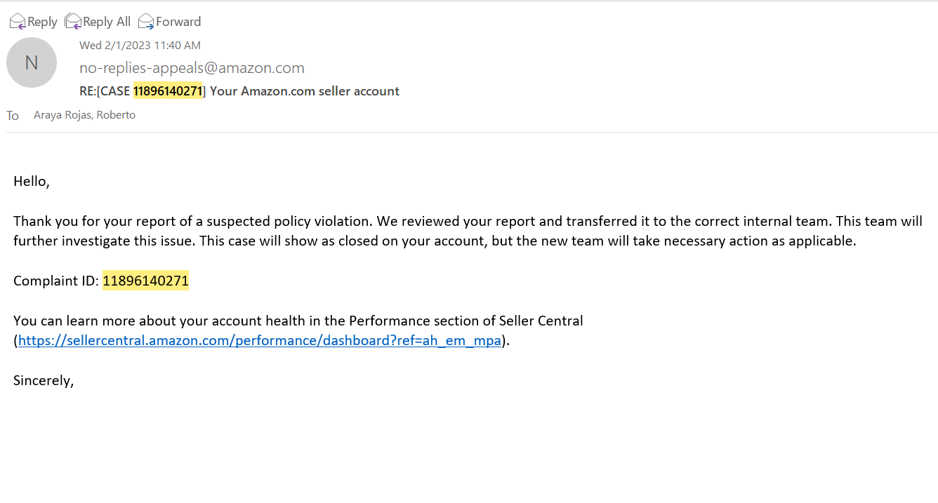This screenshot has height=503, width=938.
Task: Select recipient Araya Rojas, Roberto
Action: coord(84,115)
